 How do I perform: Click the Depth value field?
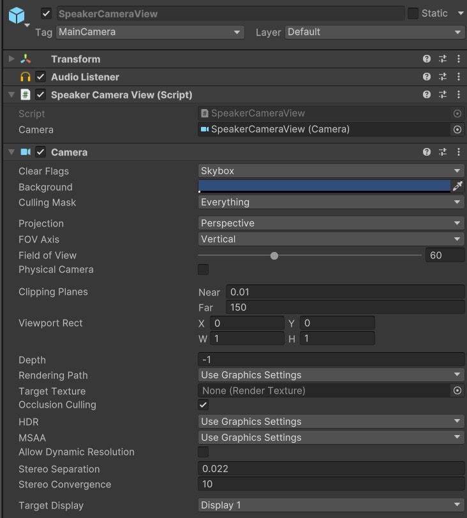331,359
